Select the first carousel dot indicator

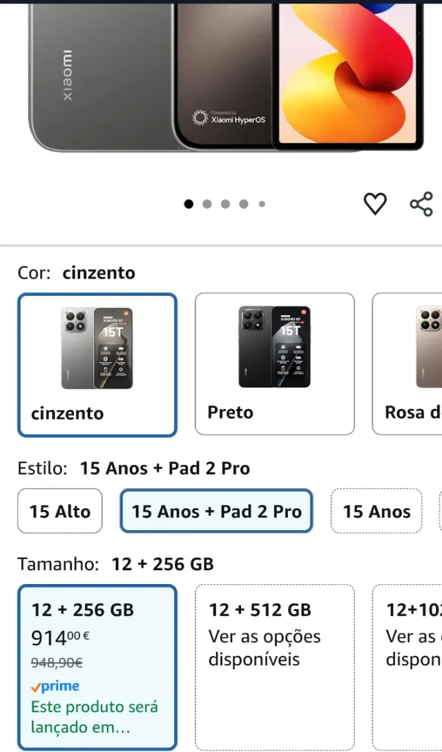(187, 204)
